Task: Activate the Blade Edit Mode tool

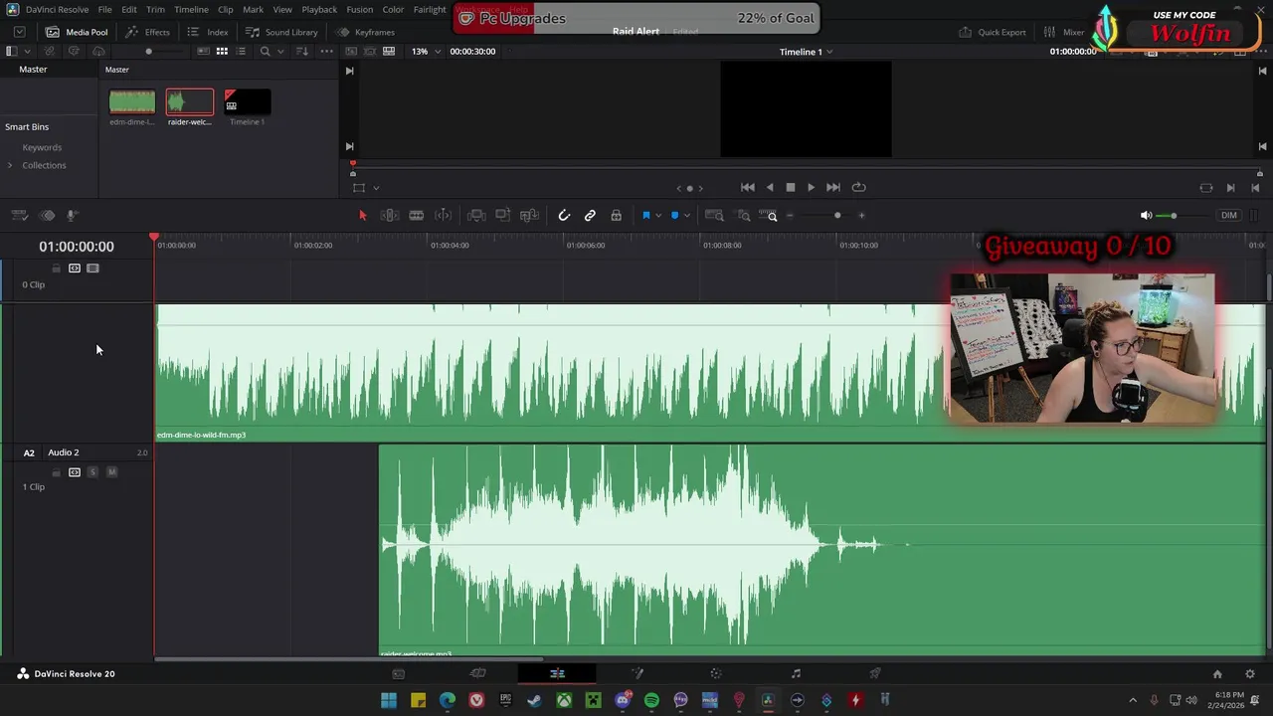Action: click(x=417, y=215)
